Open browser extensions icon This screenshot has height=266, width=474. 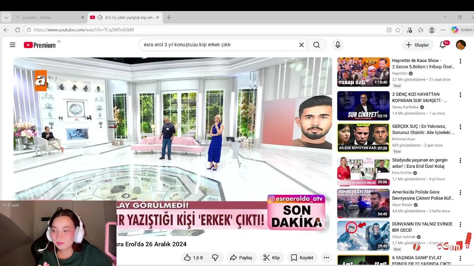410,30
